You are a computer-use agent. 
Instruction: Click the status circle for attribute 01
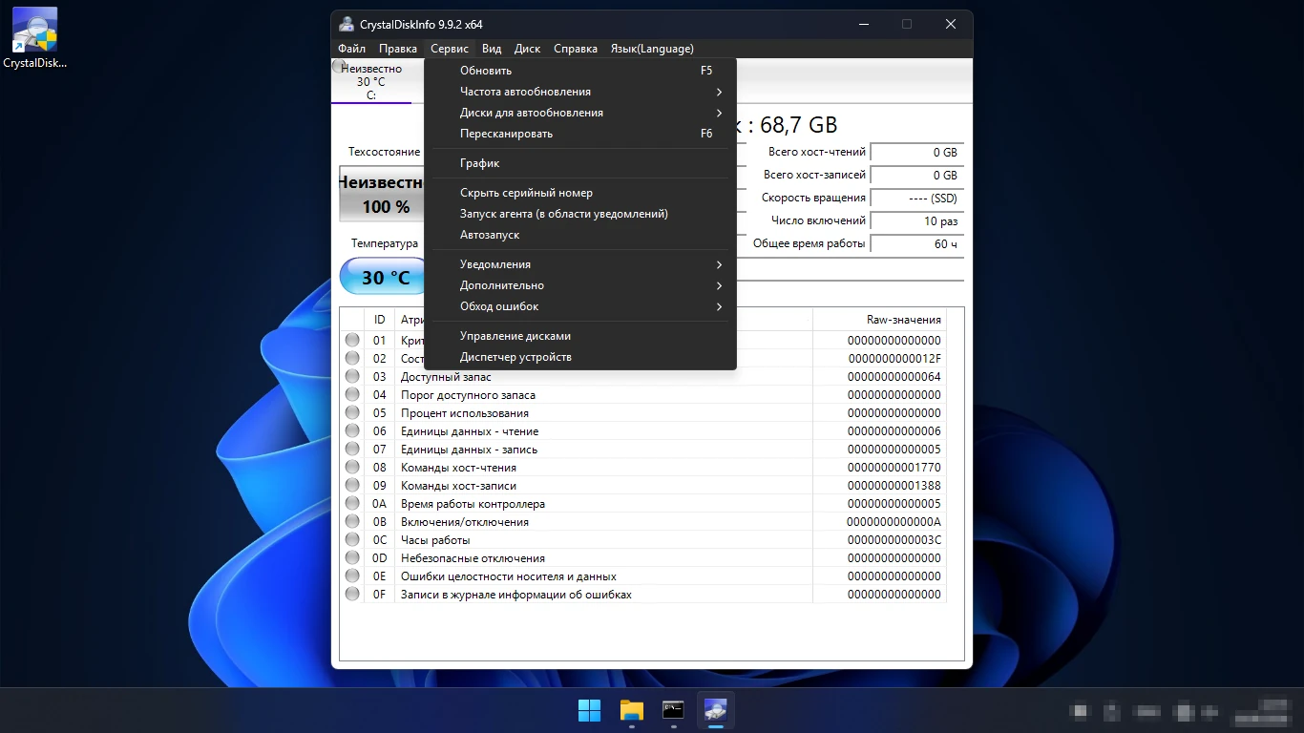tap(352, 340)
